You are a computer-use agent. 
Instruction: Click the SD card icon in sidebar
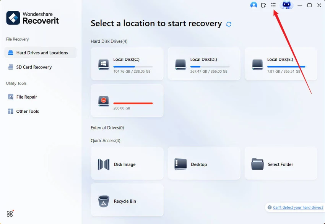click(11, 67)
